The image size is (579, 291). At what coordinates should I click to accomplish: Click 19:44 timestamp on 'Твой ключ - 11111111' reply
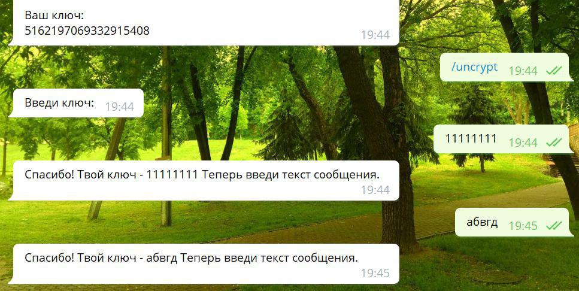pyautogui.click(x=375, y=190)
